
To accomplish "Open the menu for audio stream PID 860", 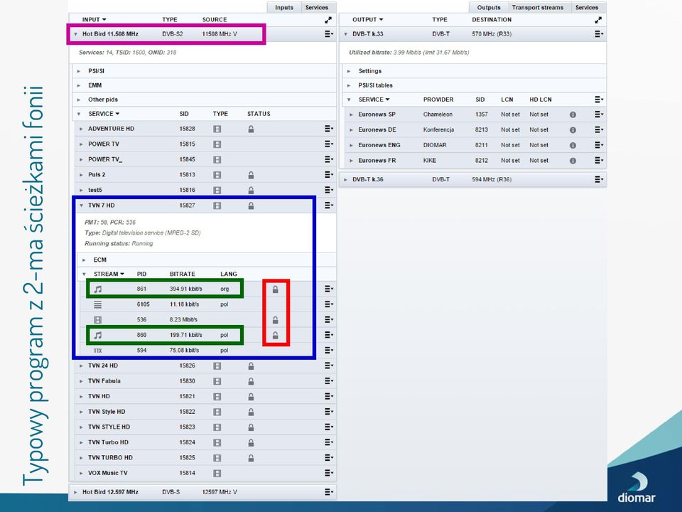I will pos(328,335).
